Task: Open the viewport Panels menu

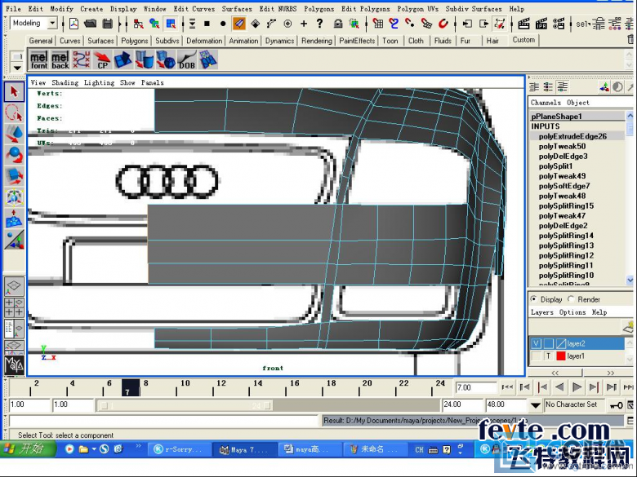Action: 153,82
